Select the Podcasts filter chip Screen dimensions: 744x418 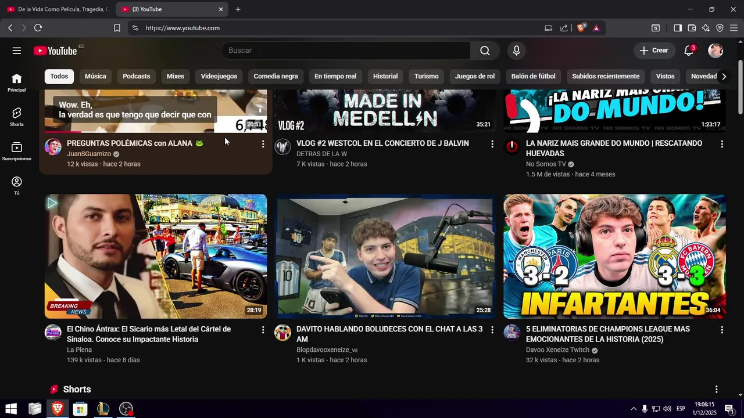[137, 76]
